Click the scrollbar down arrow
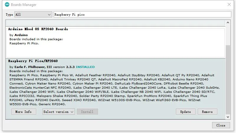 [228, 117]
